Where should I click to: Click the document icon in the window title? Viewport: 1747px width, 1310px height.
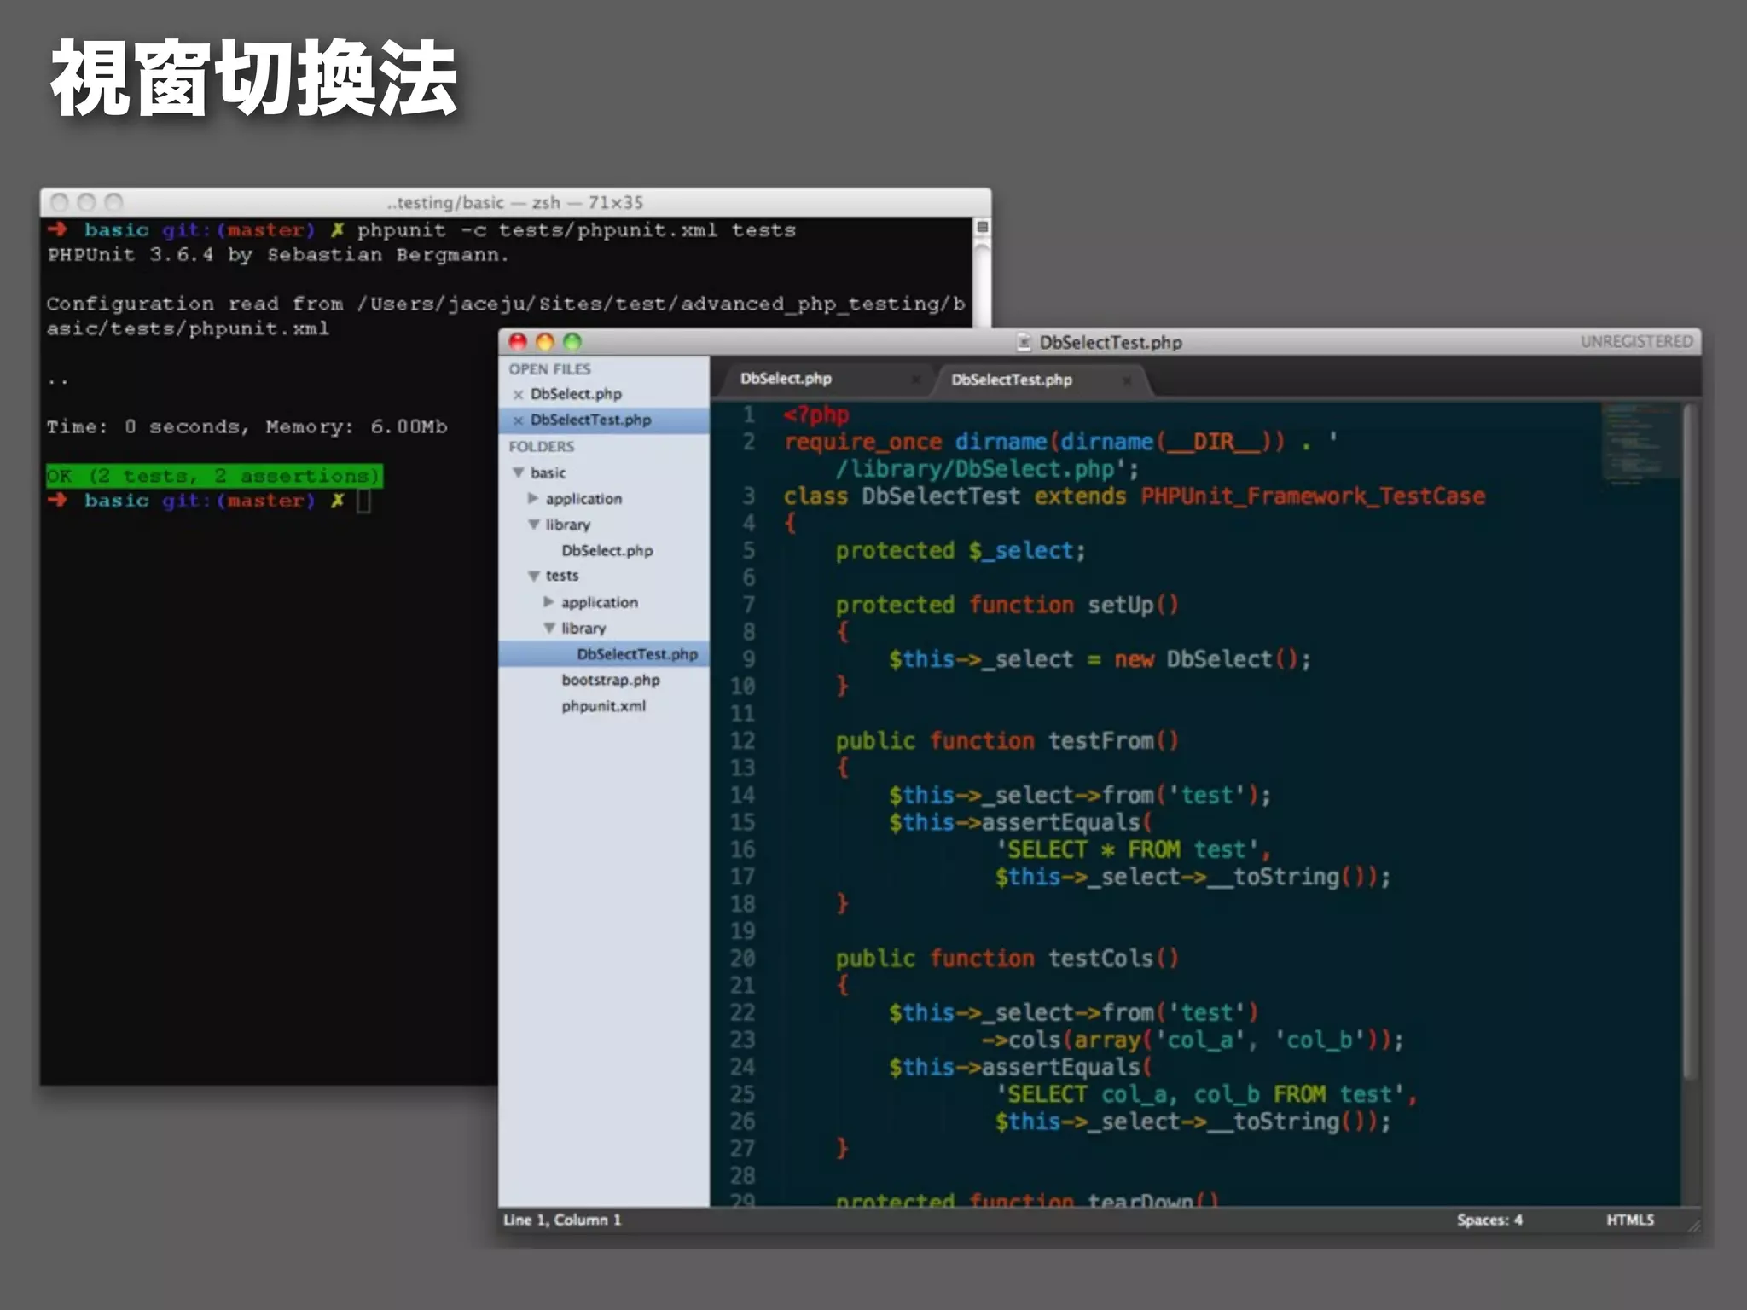tap(1024, 343)
